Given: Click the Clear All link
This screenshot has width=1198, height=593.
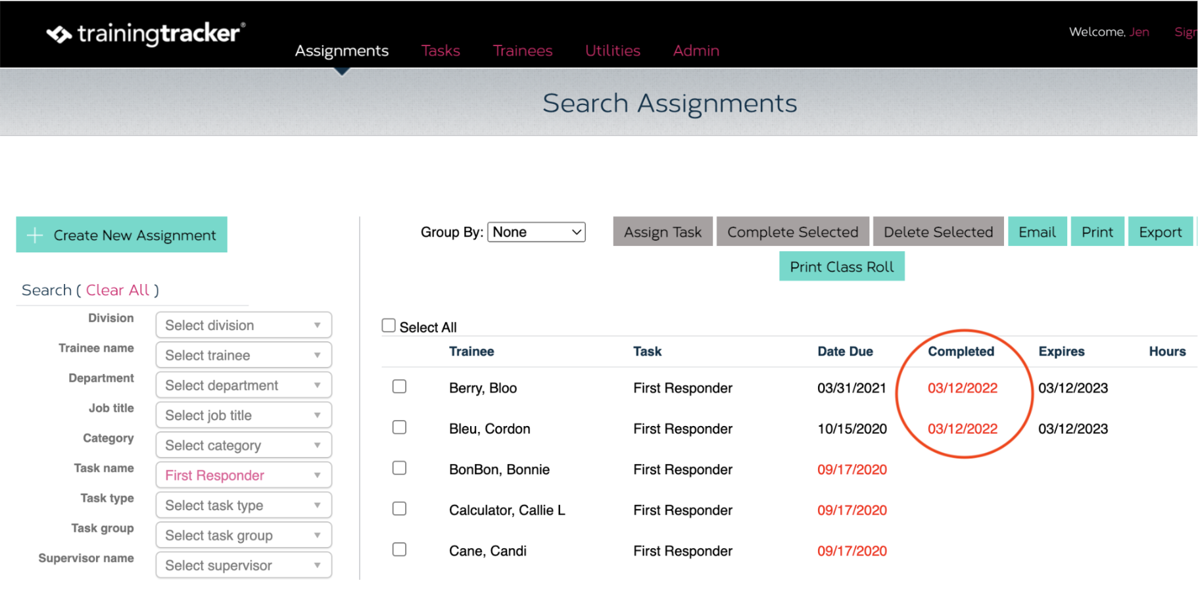Looking at the screenshot, I should pyautogui.click(x=118, y=290).
